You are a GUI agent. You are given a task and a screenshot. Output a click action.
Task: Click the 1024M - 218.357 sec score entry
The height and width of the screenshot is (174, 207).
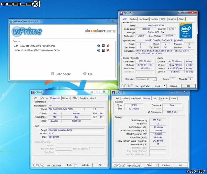[x=37, y=50]
